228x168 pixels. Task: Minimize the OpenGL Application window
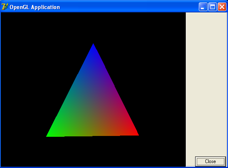203,7
